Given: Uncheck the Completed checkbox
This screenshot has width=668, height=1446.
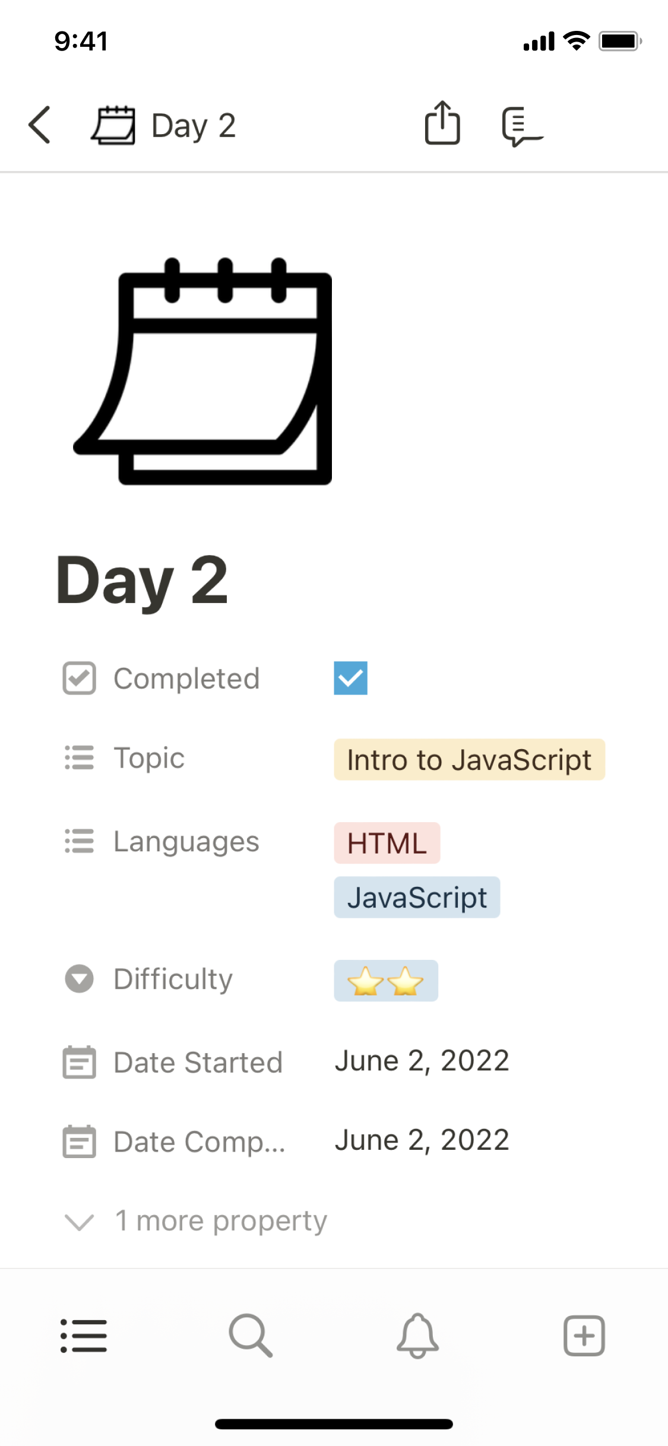Looking at the screenshot, I should click(x=350, y=678).
